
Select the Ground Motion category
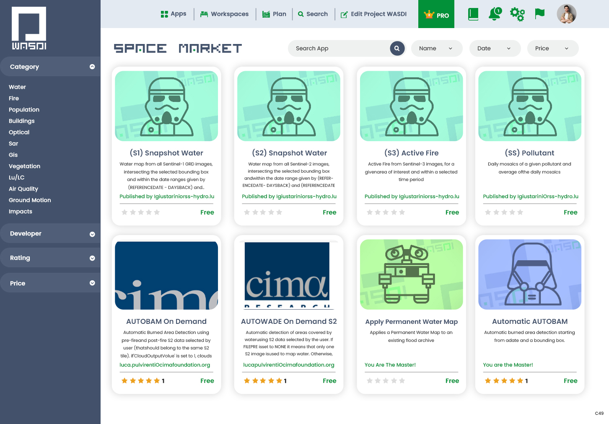click(x=30, y=200)
